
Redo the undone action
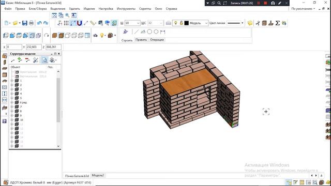[46, 23]
